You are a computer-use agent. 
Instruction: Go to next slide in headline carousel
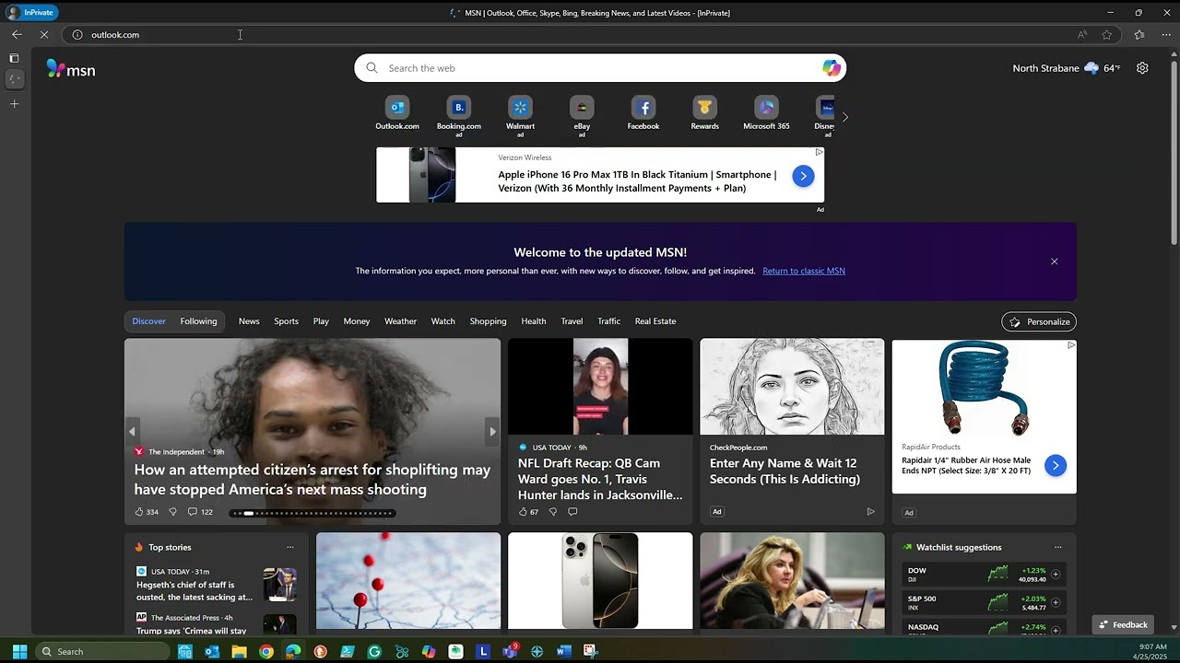pos(492,431)
